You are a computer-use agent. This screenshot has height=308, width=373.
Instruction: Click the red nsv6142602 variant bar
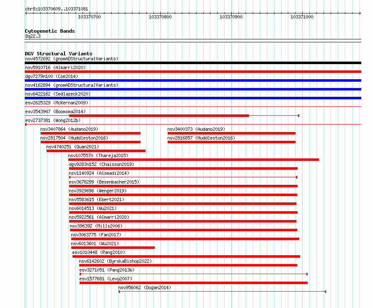(x=188, y=265)
